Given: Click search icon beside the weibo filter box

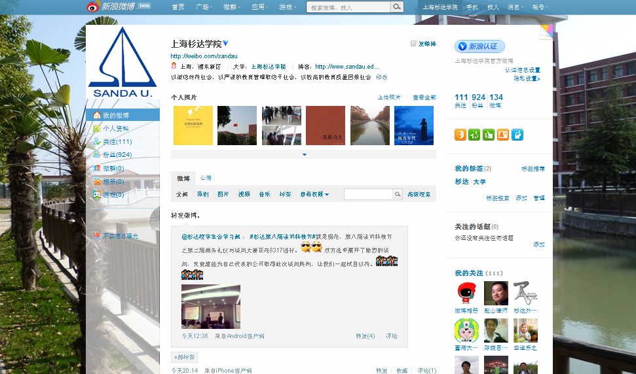Looking at the screenshot, I should point(398,194).
